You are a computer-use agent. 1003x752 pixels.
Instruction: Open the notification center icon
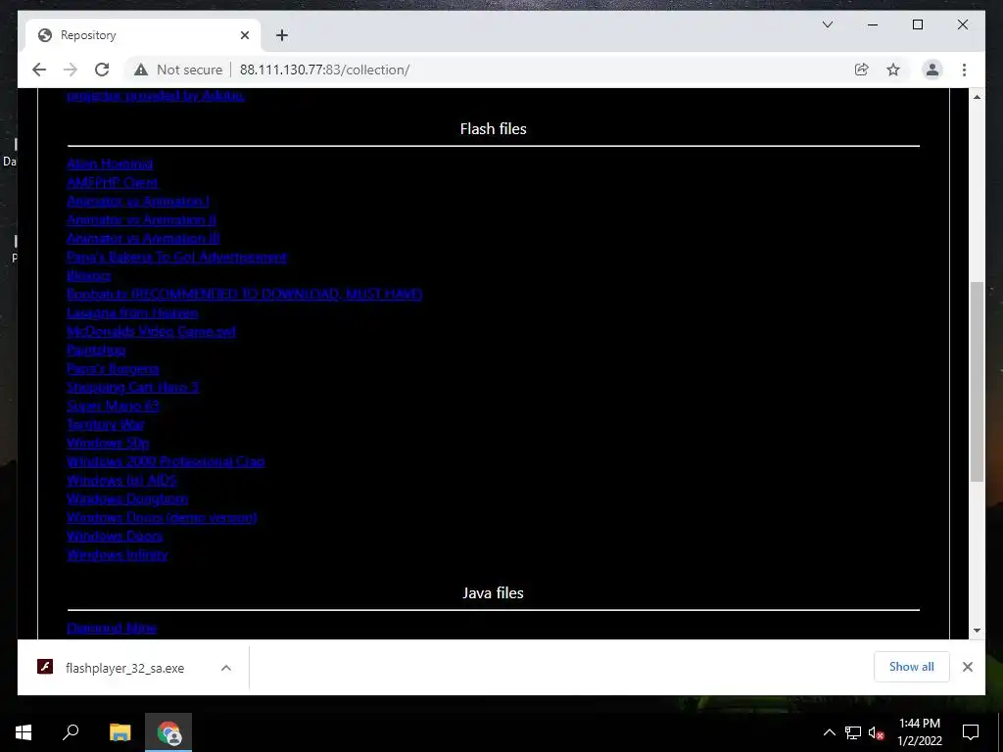point(971,732)
